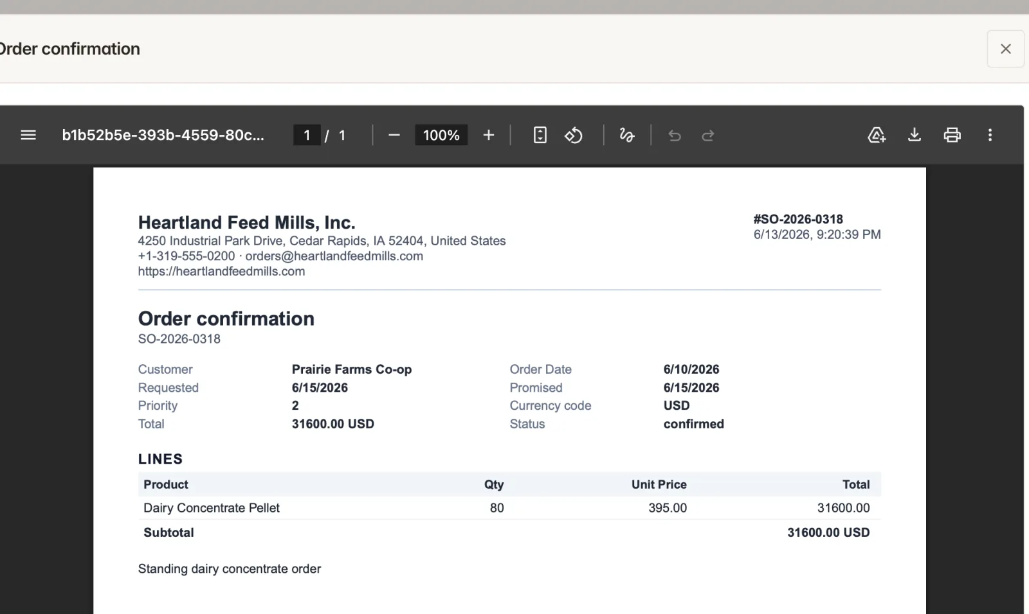Click the line total 31600.00 cell
Image resolution: width=1029 pixels, height=614 pixels.
tap(843, 508)
